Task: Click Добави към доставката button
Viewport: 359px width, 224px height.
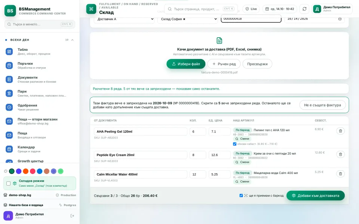Action: pos(316,196)
